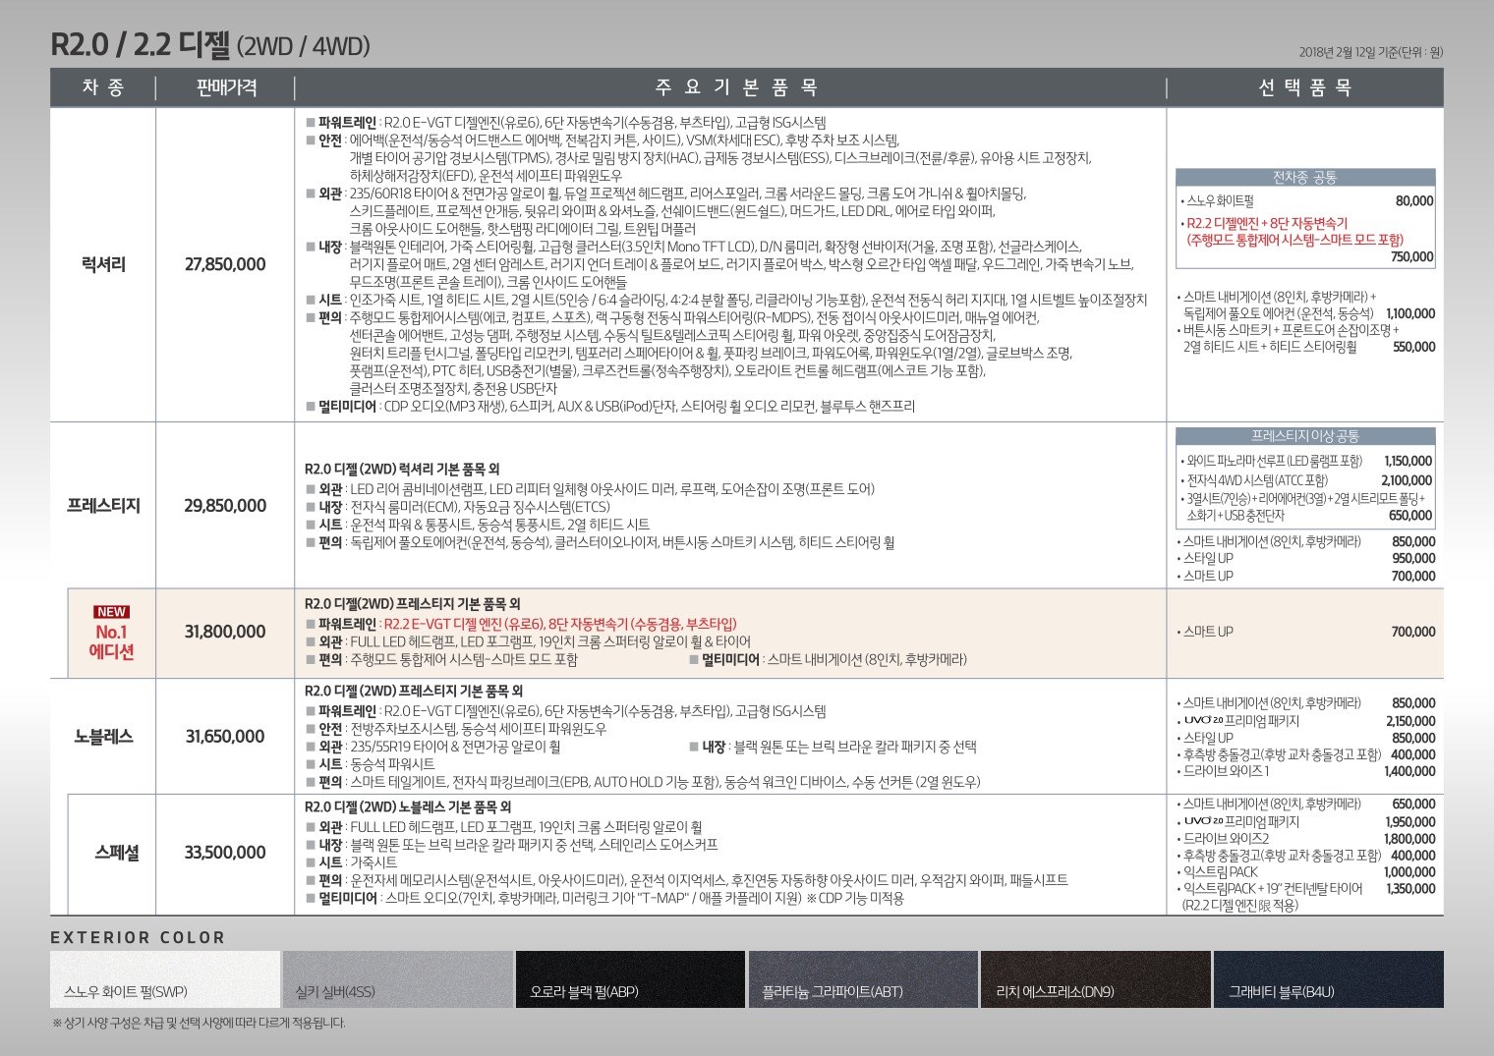The image size is (1494, 1056).
Task: Click the red NEW badge icon
Action: 111,612
